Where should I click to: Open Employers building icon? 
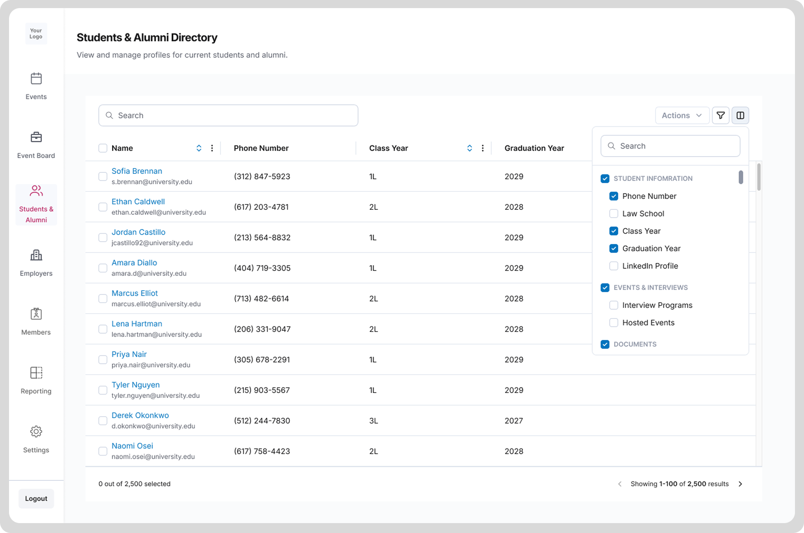(36, 255)
